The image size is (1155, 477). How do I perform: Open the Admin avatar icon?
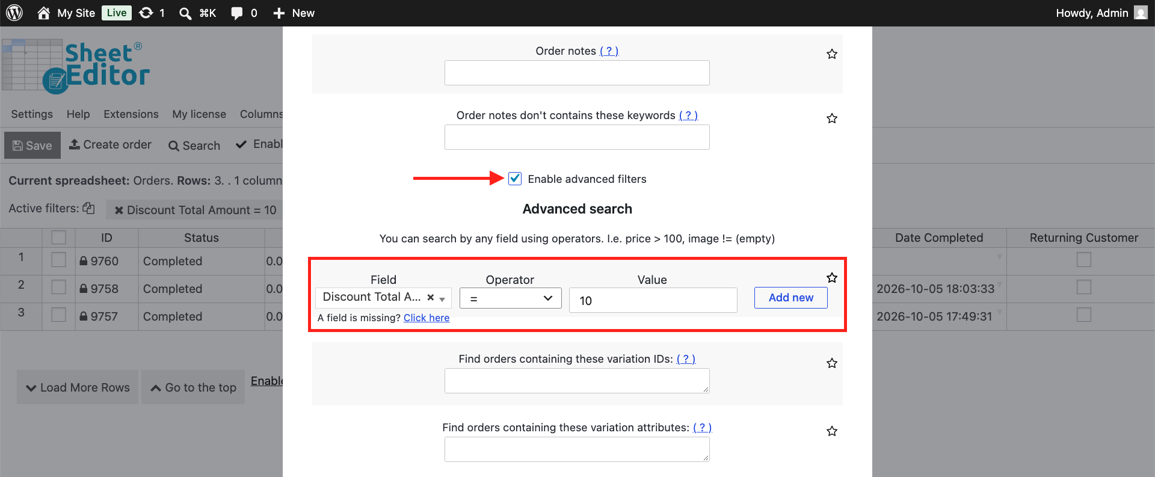(1141, 13)
